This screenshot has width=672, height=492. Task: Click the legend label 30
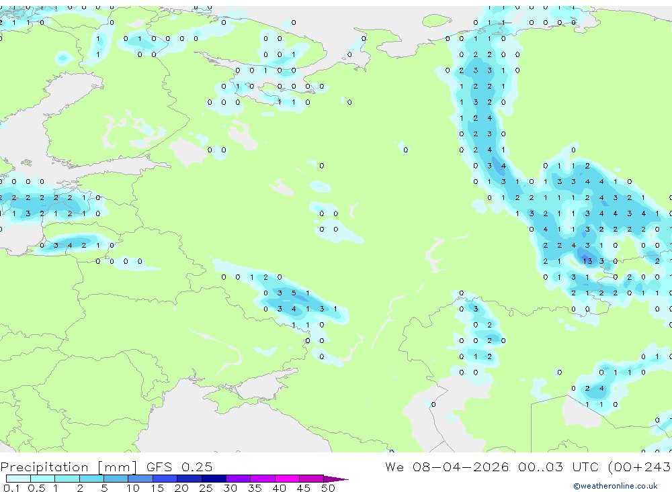[x=230, y=488]
